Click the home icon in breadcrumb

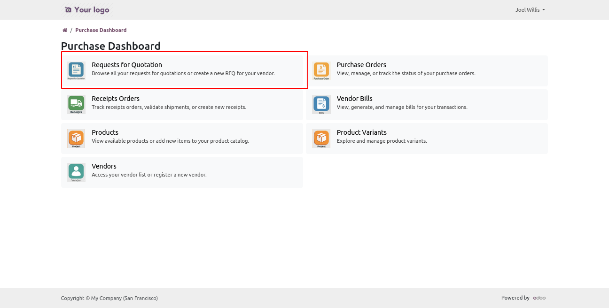(x=65, y=30)
